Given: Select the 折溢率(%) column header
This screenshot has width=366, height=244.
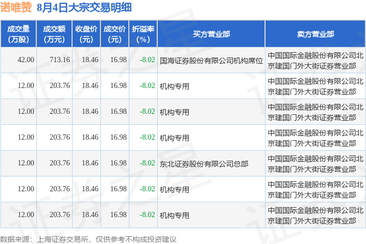Looking at the screenshot, I should pyautogui.click(x=143, y=34).
